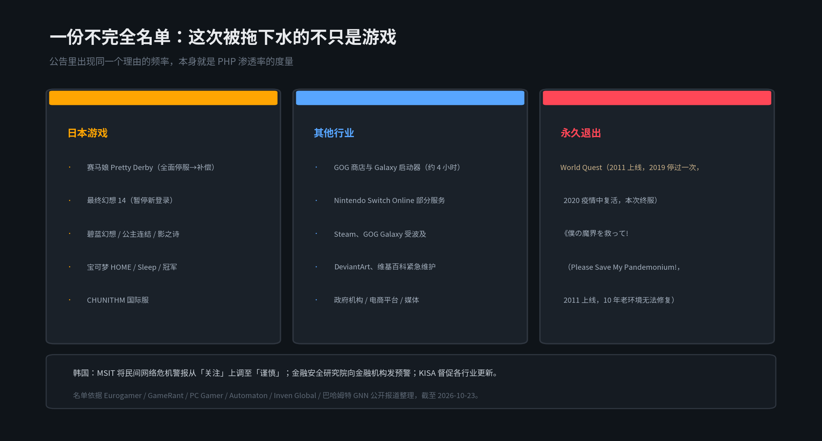This screenshot has width=822, height=441.
Task: Select the 日本游戏 heading
Action: click(x=88, y=133)
